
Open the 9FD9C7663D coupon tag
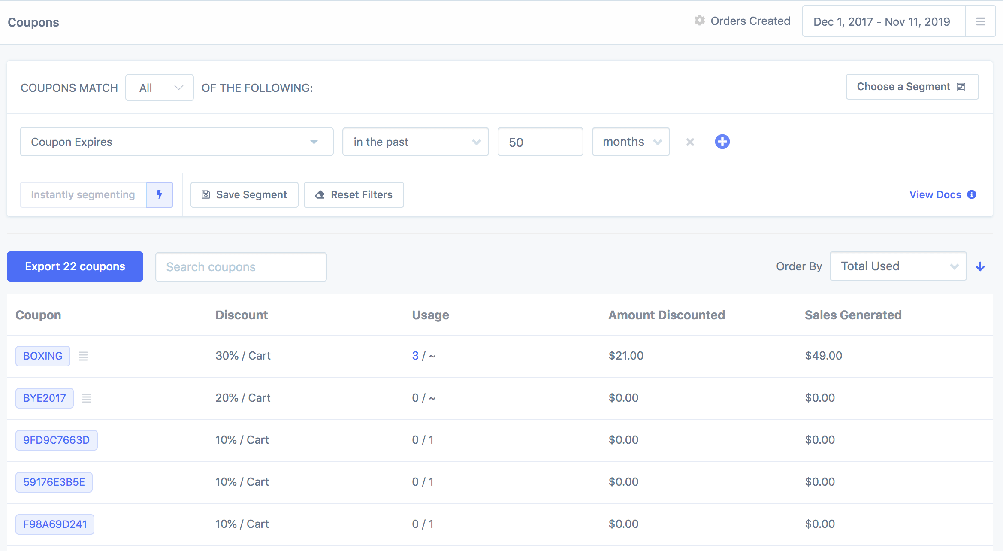tap(56, 440)
